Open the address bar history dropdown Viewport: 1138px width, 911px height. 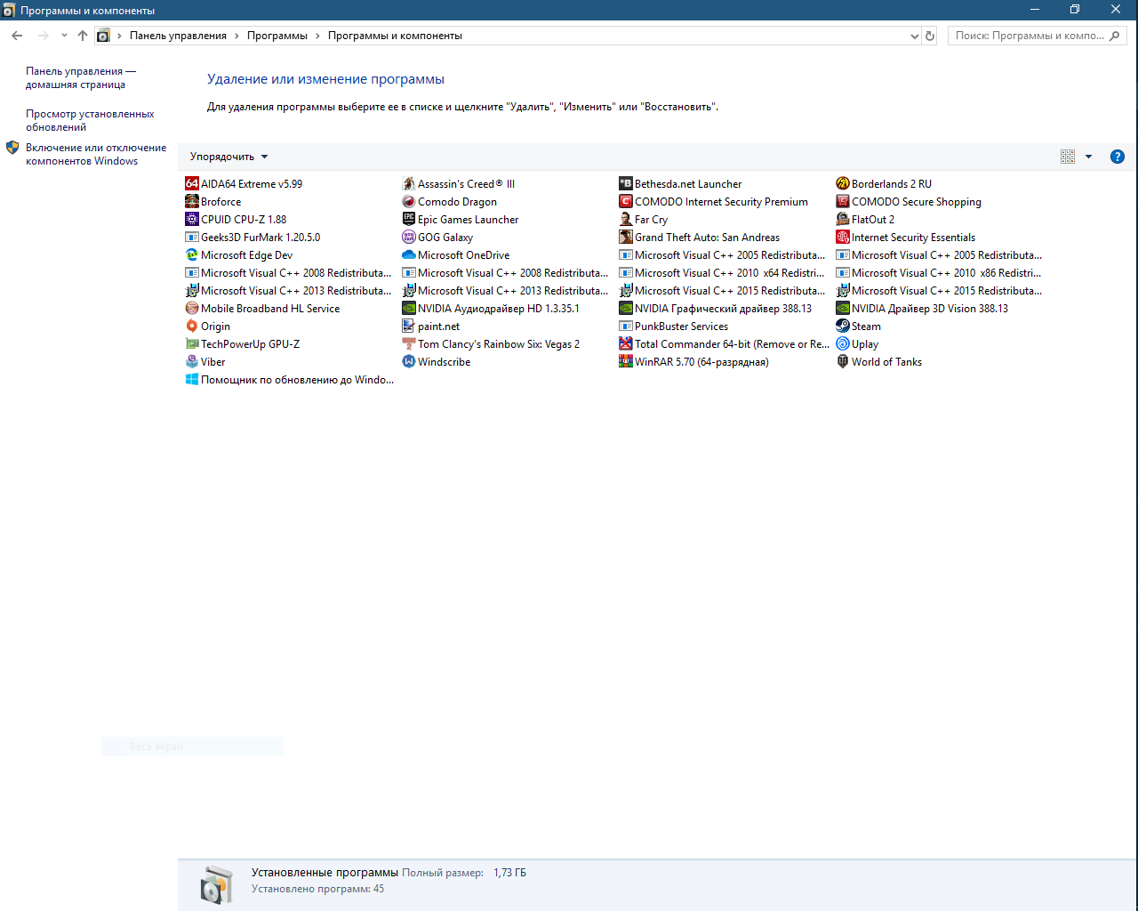click(915, 36)
